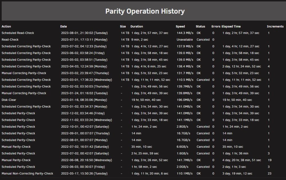
Task: Select date 2023-01-02, 03:34:37 (Monday)
Action: click(x=84, y=107)
